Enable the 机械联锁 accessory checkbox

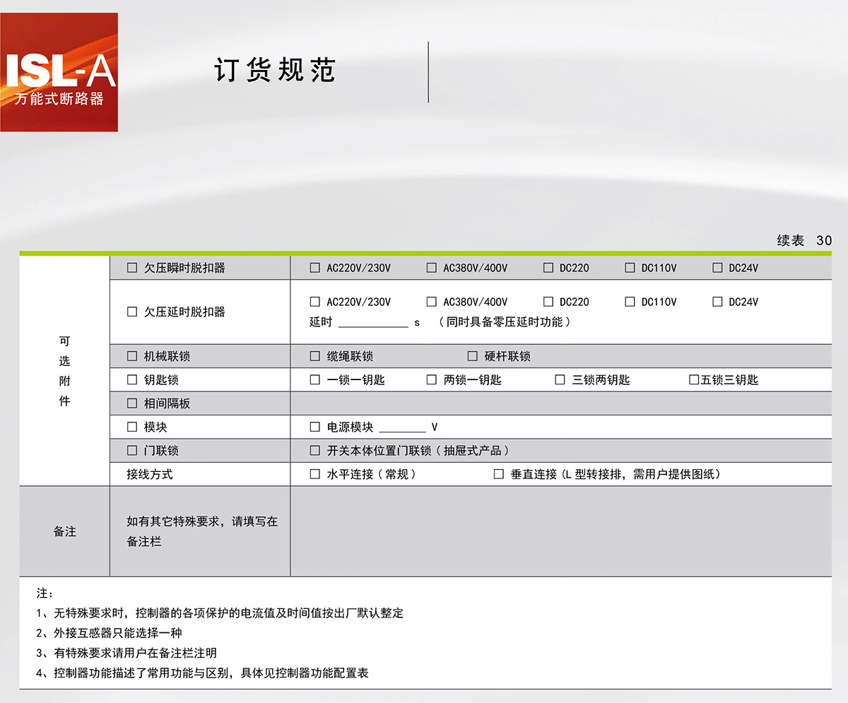tap(132, 356)
